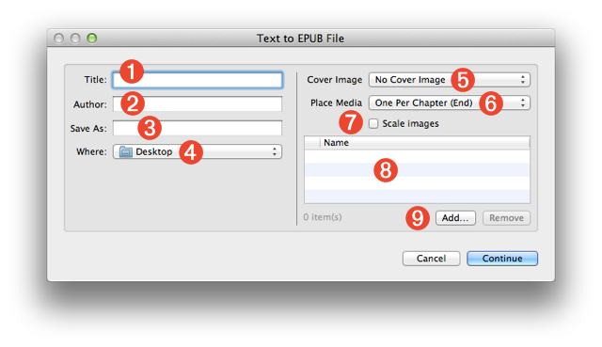Enable the Scale images checkbox
Screen dimensions: 602x347
tap(373, 123)
